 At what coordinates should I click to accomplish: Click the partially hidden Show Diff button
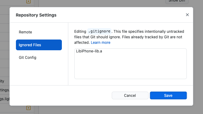click(x=177, y=2)
